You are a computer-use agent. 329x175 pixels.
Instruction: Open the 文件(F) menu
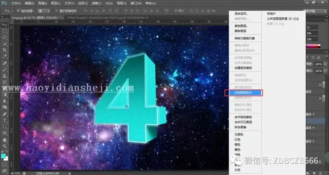16,3
